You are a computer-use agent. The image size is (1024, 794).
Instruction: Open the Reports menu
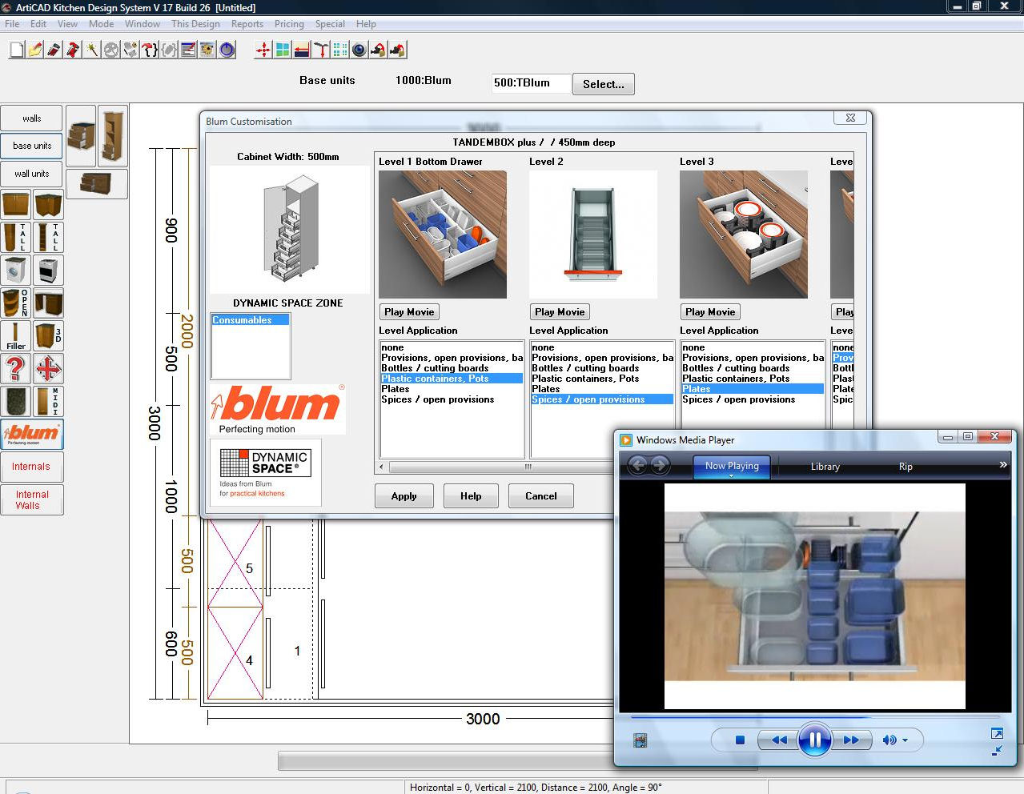coord(247,24)
